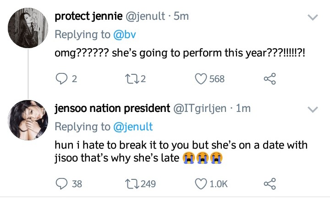Open the 5m timestamp of first tweet
This screenshot has height=200, width=330.
pos(182,17)
